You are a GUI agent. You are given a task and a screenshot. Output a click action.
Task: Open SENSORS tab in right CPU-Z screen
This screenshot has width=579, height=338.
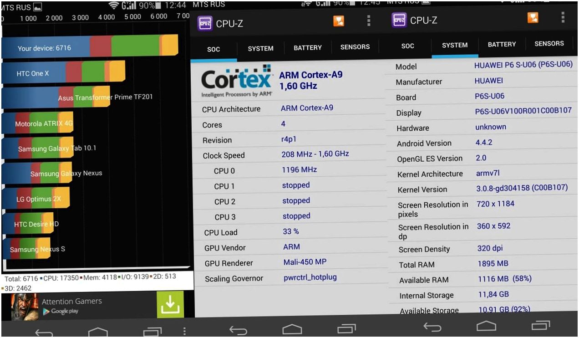(549, 44)
